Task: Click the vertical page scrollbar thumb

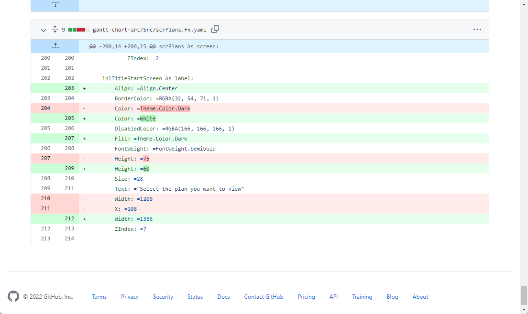Action: [x=524, y=295]
